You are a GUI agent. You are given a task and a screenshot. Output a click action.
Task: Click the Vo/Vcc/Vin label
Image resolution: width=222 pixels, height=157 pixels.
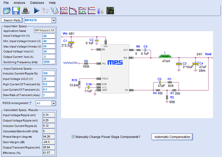[70, 63]
